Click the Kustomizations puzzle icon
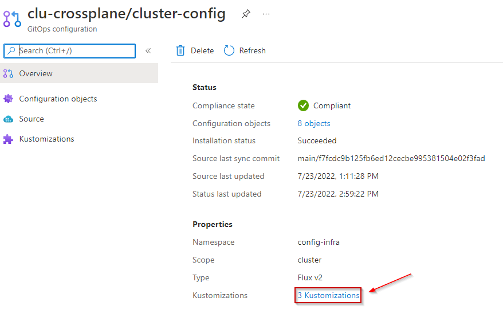 (8, 139)
